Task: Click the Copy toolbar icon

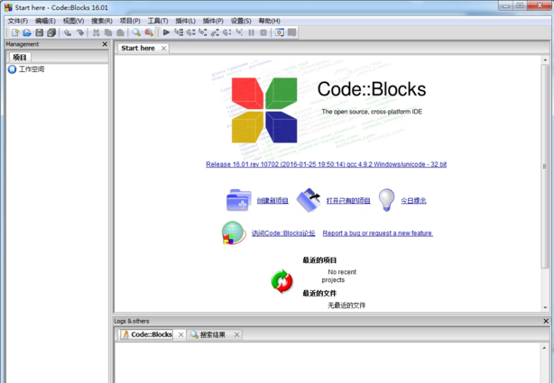Action: [108, 32]
